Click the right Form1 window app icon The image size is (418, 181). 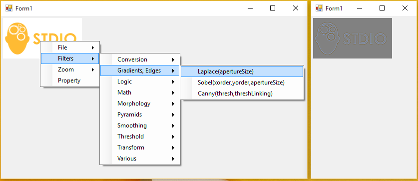[x=319, y=8]
